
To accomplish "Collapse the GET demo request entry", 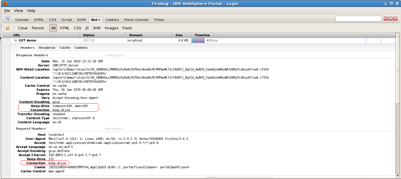I will click(x=16, y=40).
